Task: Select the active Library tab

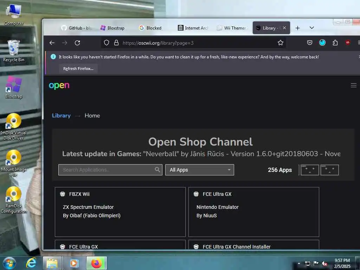Action: pyautogui.click(x=271, y=28)
